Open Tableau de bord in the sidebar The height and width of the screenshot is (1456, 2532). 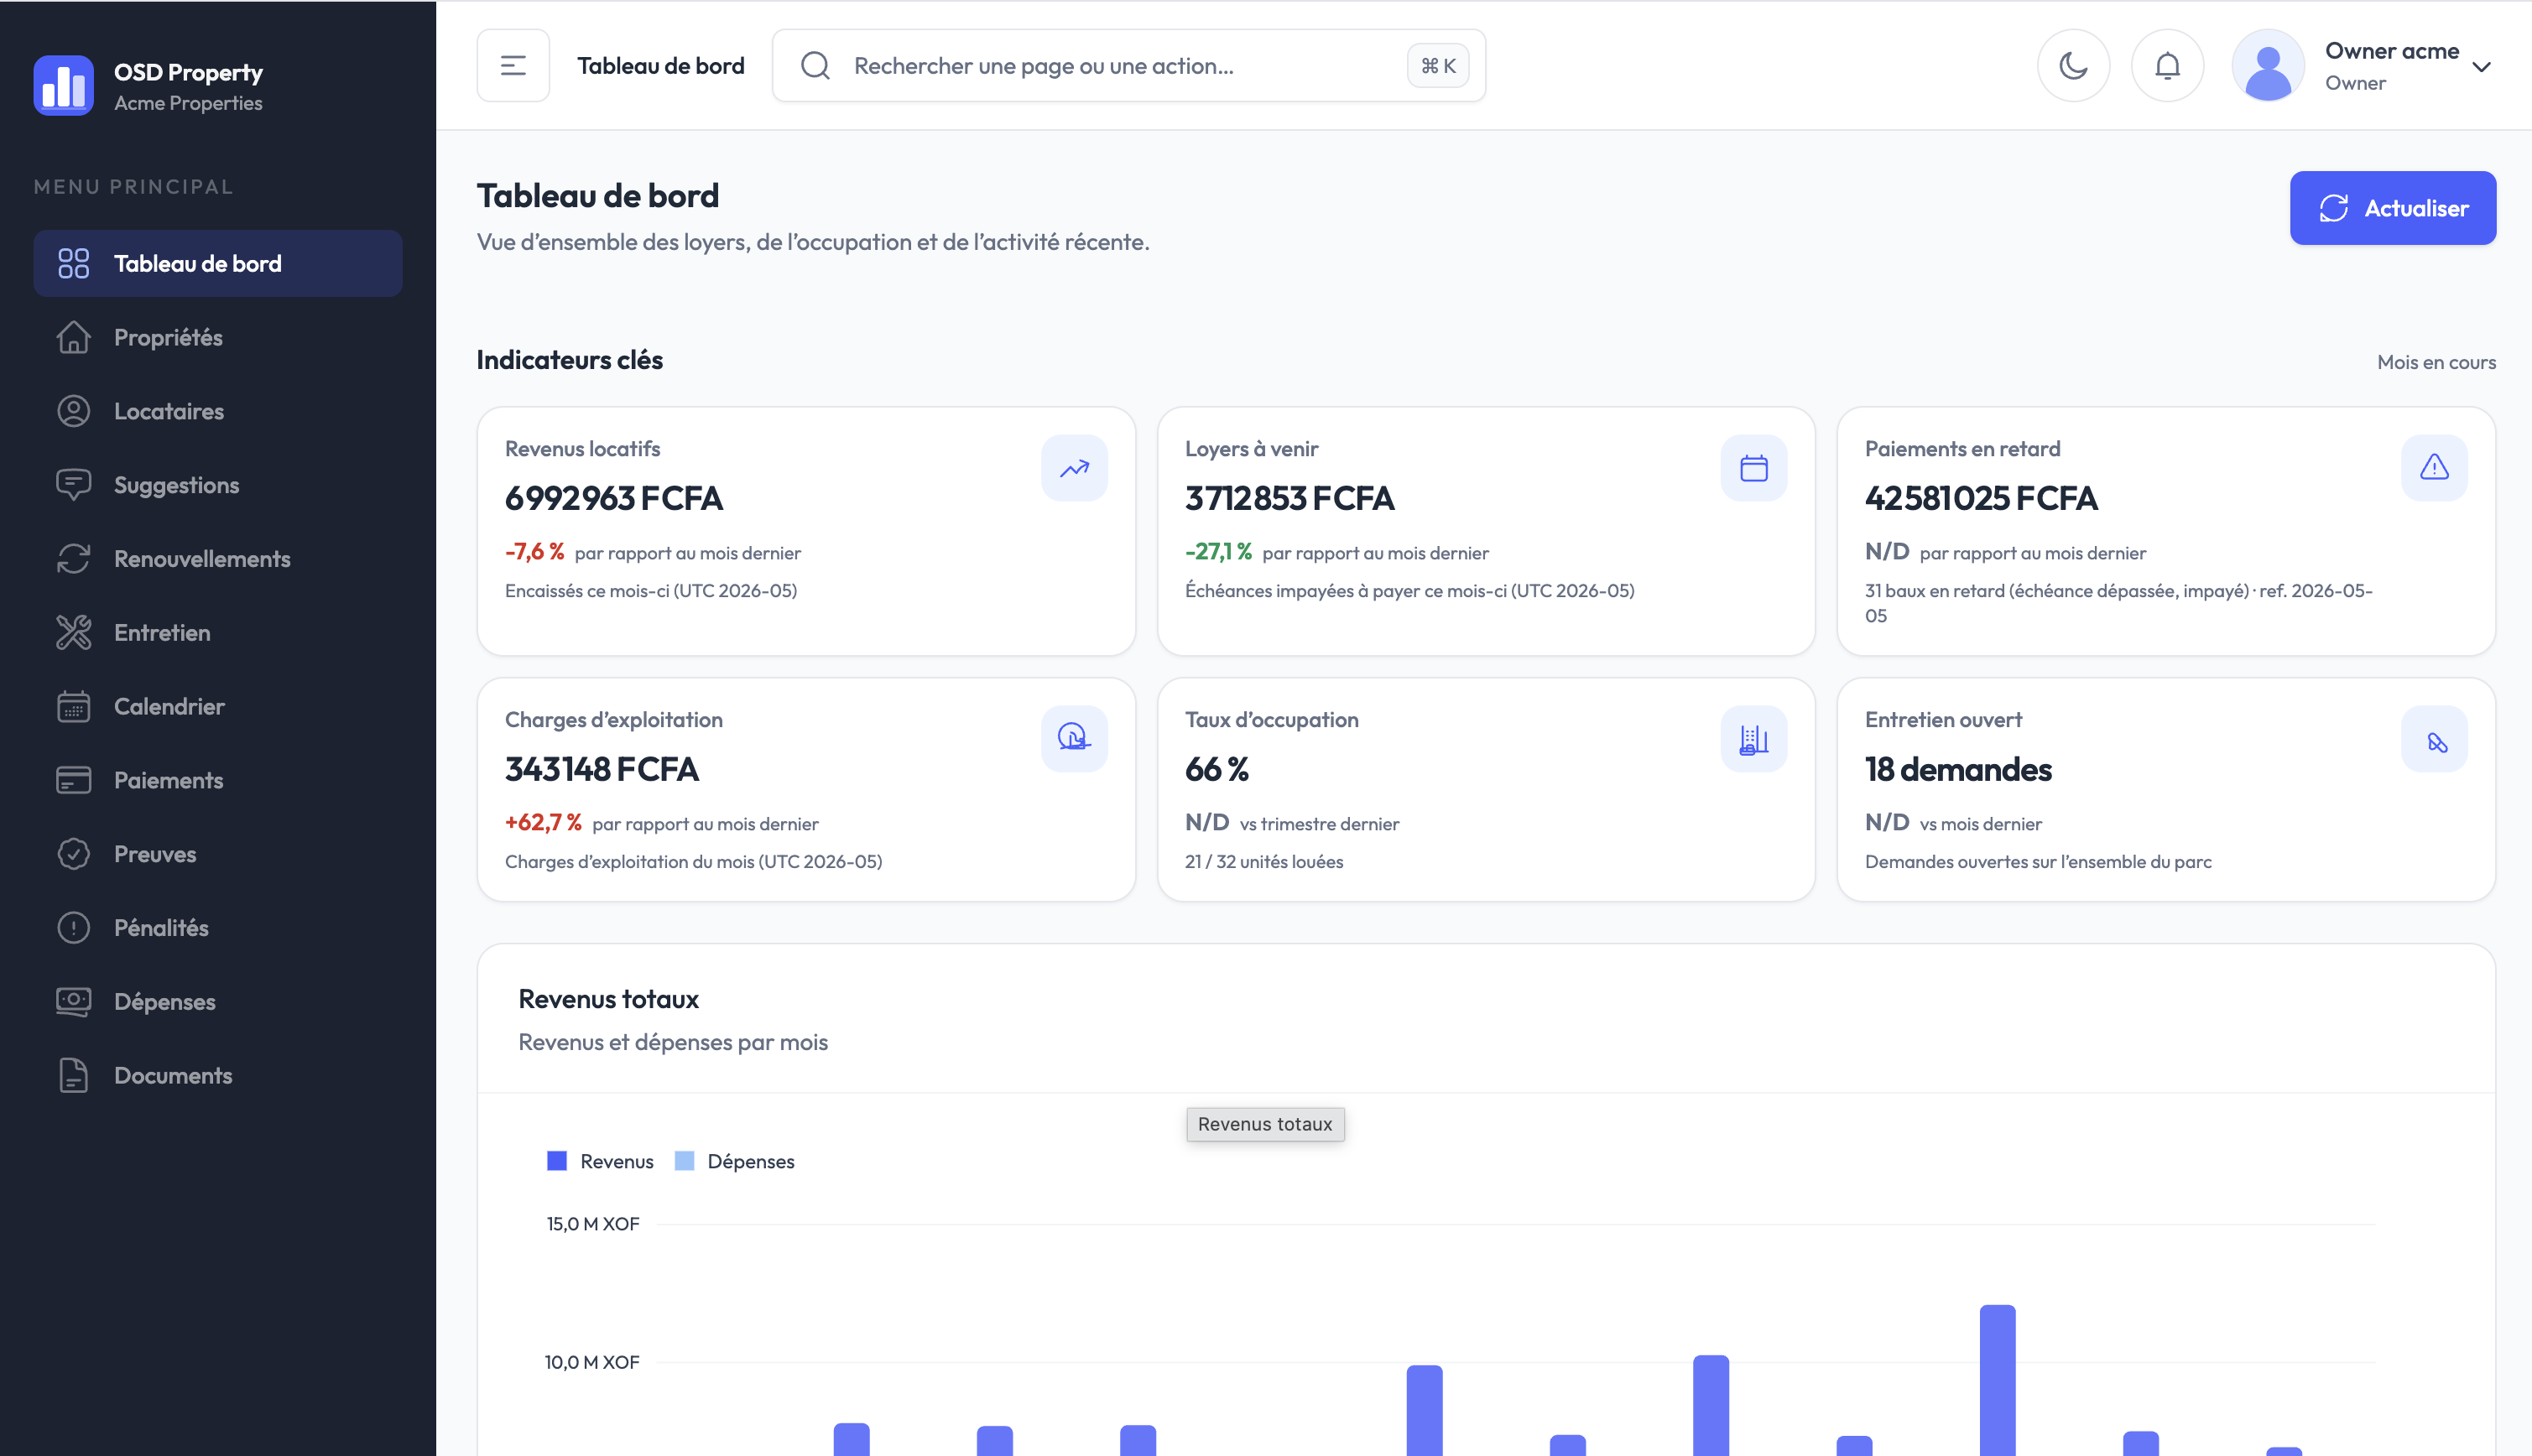click(x=218, y=264)
